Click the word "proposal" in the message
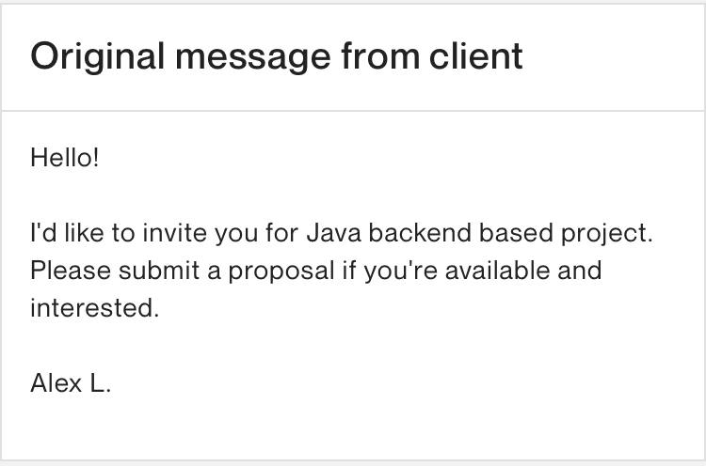The width and height of the screenshot is (706, 466). click(281, 272)
